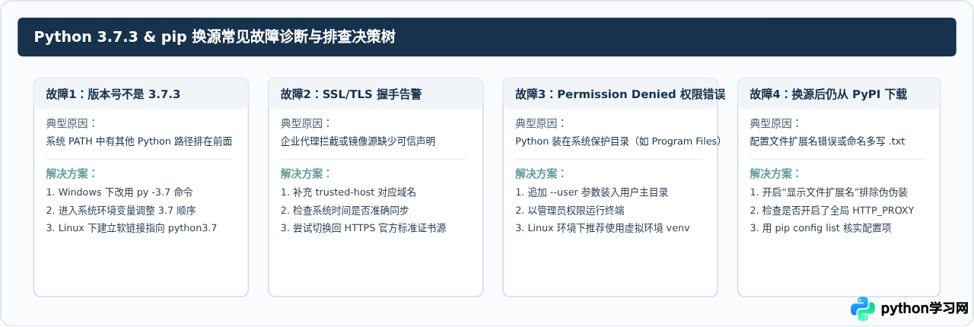Image resolution: width=974 pixels, height=327 pixels.
Task: Click '1. 追加 --user 参数装入用户主目录'
Action: (x=592, y=192)
